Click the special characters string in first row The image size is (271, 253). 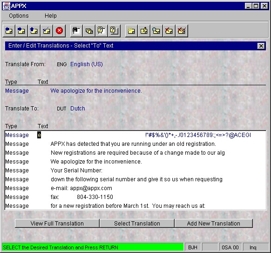(198, 135)
